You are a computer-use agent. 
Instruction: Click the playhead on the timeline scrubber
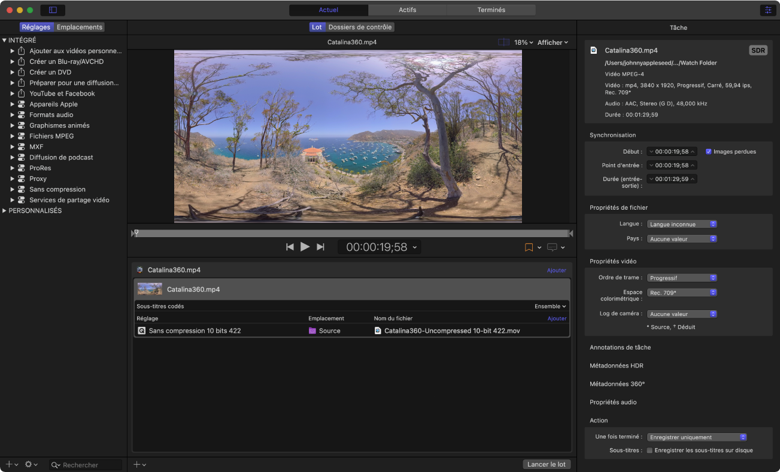(136, 232)
